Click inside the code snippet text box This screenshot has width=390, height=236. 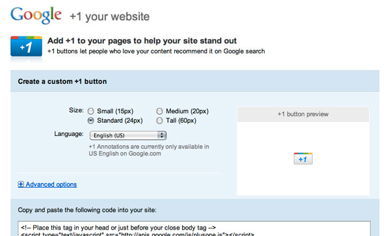coord(194,229)
